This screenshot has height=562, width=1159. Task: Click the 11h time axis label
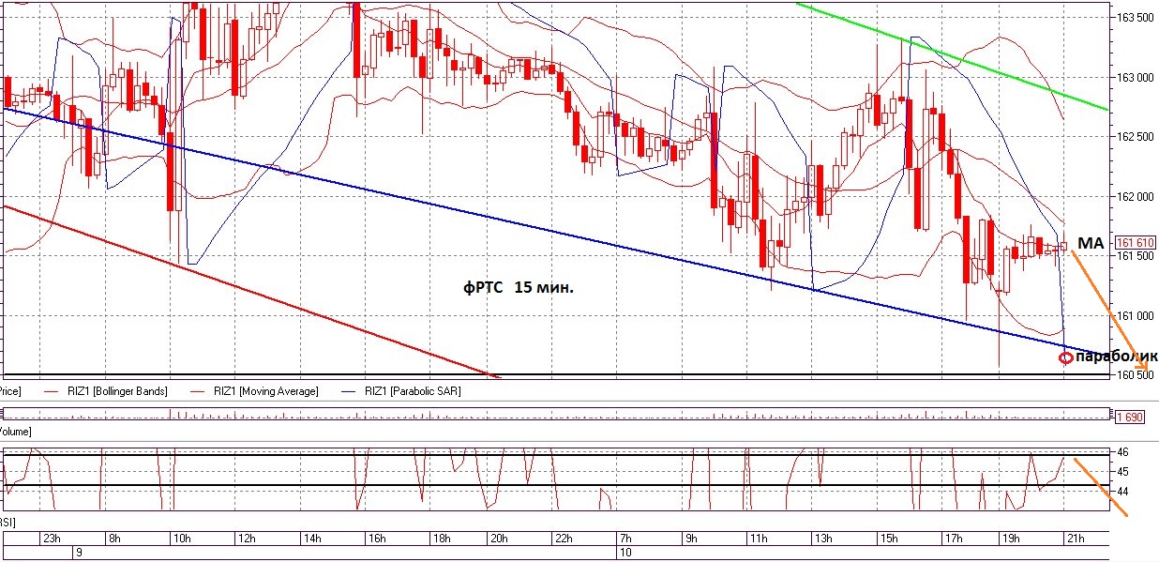[x=758, y=539]
